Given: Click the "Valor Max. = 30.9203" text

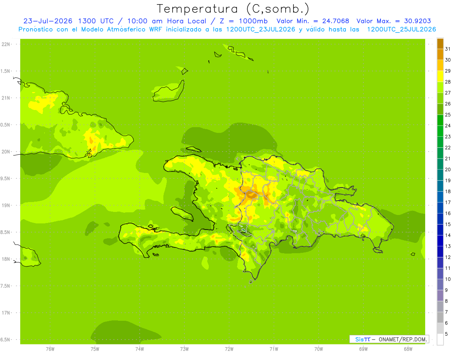Looking at the screenshot, I should [x=394, y=21].
